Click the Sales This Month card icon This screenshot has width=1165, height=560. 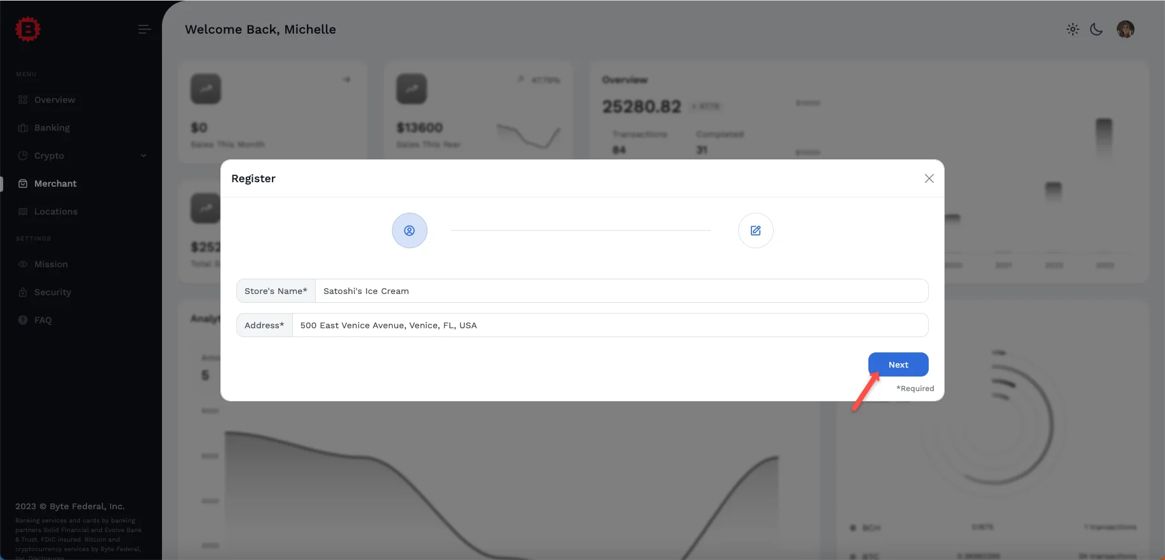pos(206,89)
